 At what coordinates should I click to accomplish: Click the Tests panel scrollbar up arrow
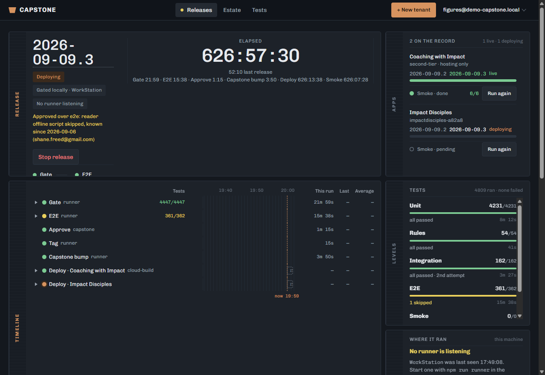[519, 201]
